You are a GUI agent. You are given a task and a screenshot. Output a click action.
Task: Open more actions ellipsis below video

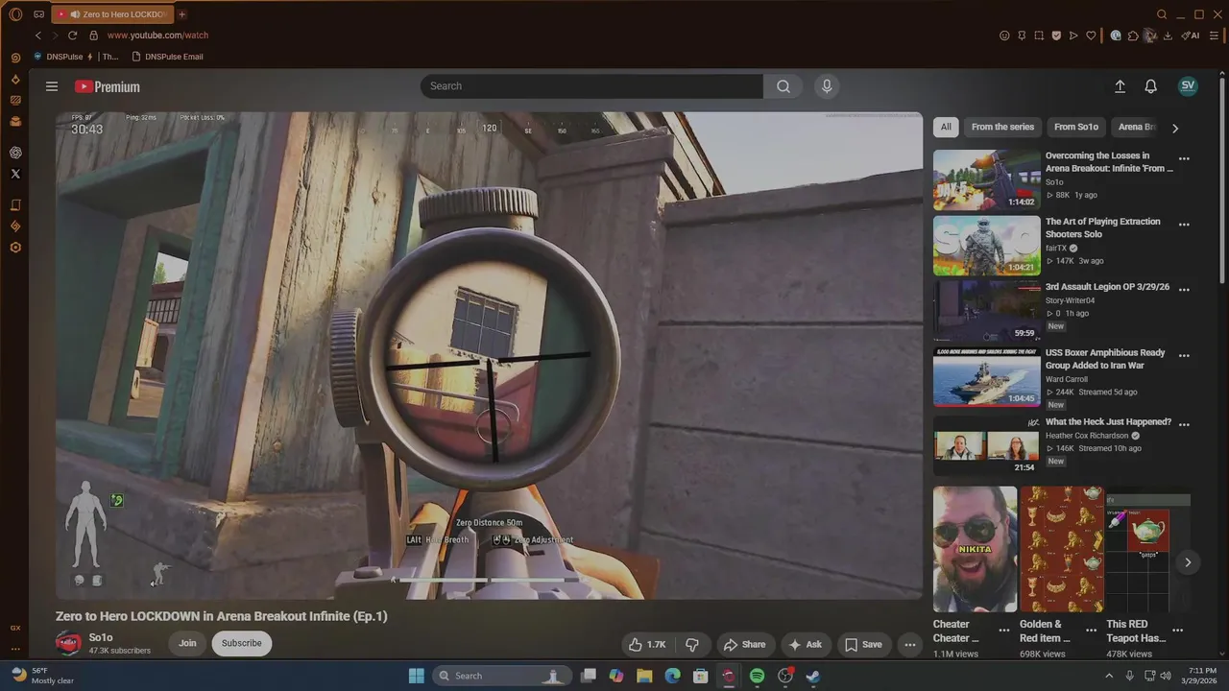(909, 644)
